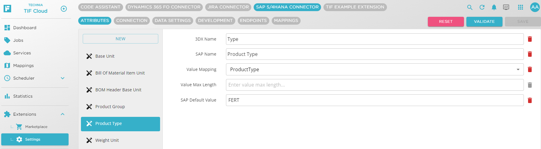Collapse the Extensions section
The height and width of the screenshot is (149, 541).
[63, 114]
